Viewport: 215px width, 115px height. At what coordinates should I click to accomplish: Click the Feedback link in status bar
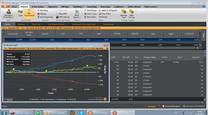coord(152,106)
